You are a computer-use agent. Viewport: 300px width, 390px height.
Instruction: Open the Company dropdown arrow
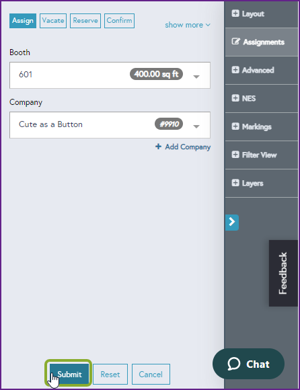196,126
